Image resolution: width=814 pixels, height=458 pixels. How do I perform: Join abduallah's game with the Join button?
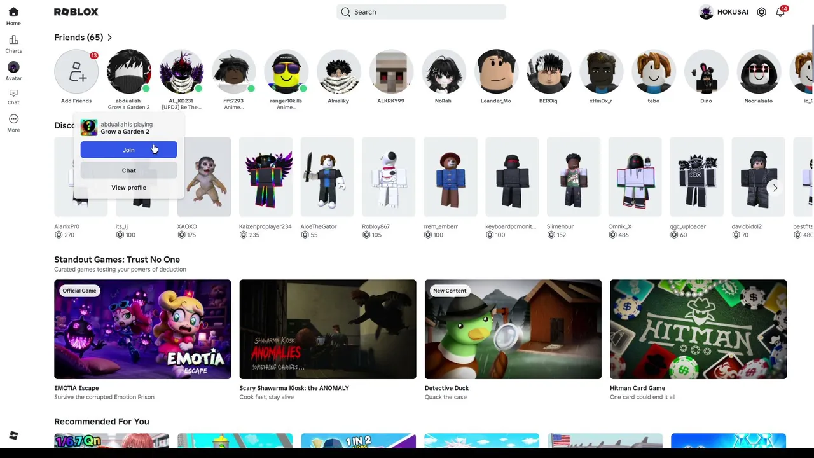tap(128, 150)
